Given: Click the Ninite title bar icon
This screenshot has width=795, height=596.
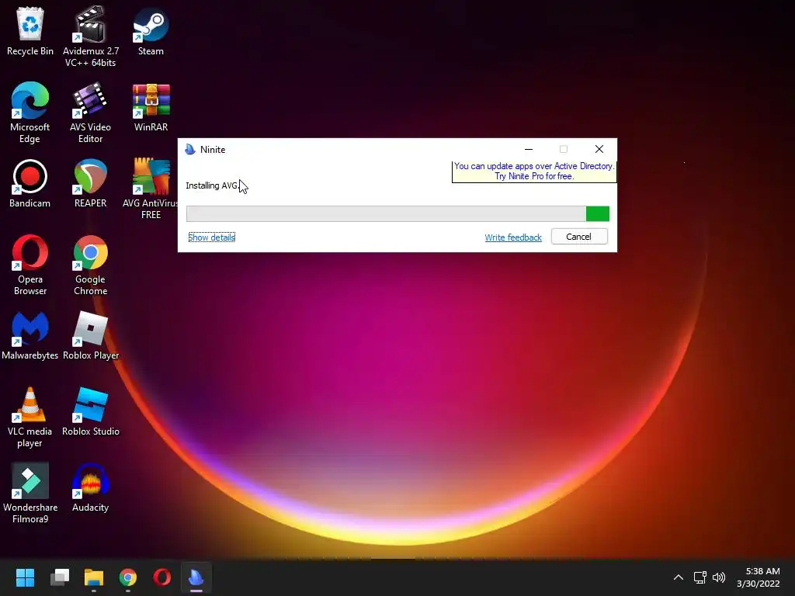Looking at the screenshot, I should (x=190, y=150).
